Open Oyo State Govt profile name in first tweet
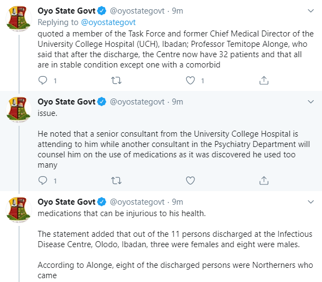This screenshot has width=322, height=282. coord(66,11)
